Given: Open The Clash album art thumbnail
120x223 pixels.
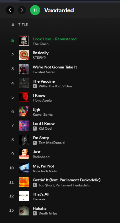Looking at the screenshot, I should tap(24, 41).
